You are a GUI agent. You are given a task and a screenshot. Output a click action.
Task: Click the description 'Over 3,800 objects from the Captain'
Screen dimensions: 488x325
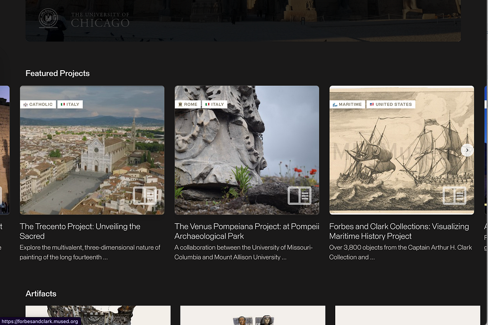[401, 252]
